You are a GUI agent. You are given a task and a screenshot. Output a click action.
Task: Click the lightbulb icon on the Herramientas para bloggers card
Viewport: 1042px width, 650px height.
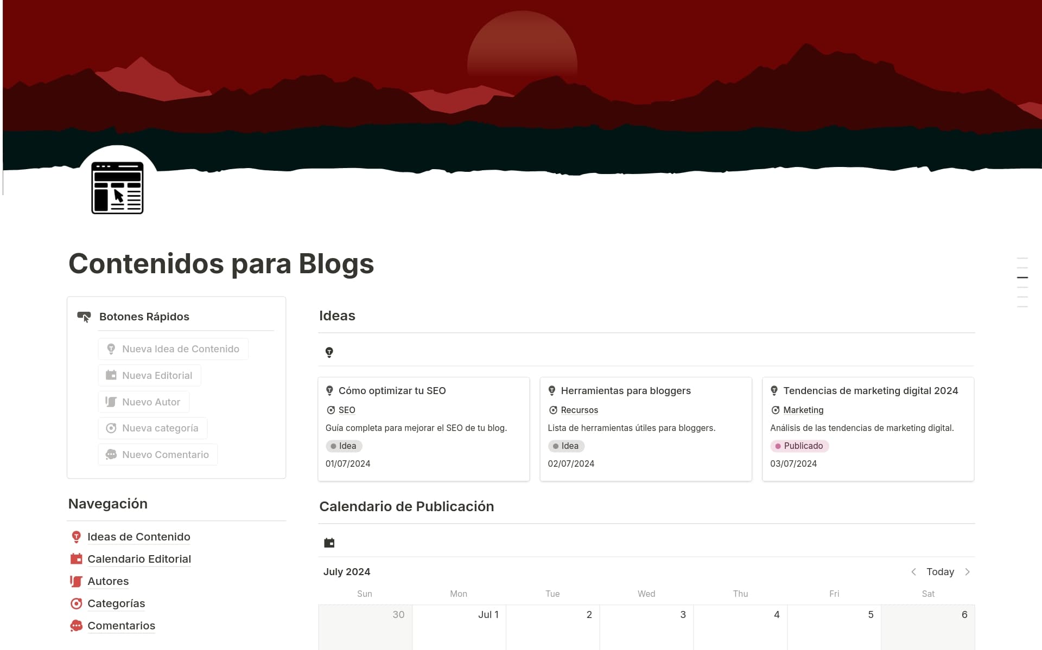point(552,390)
